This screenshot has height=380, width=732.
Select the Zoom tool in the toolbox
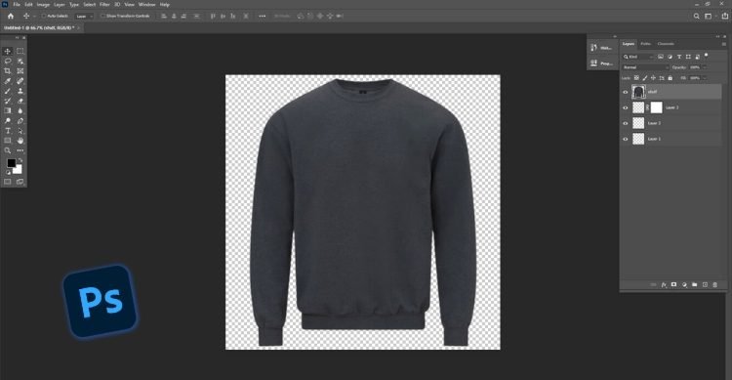click(8, 150)
